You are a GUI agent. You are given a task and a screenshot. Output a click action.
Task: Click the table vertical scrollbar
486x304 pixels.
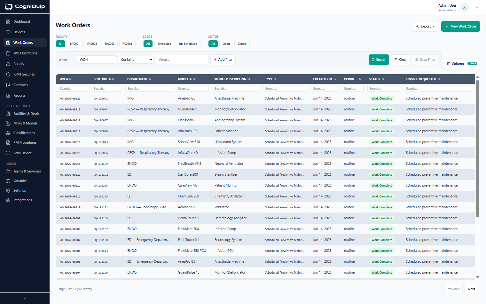[x=477, y=148]
